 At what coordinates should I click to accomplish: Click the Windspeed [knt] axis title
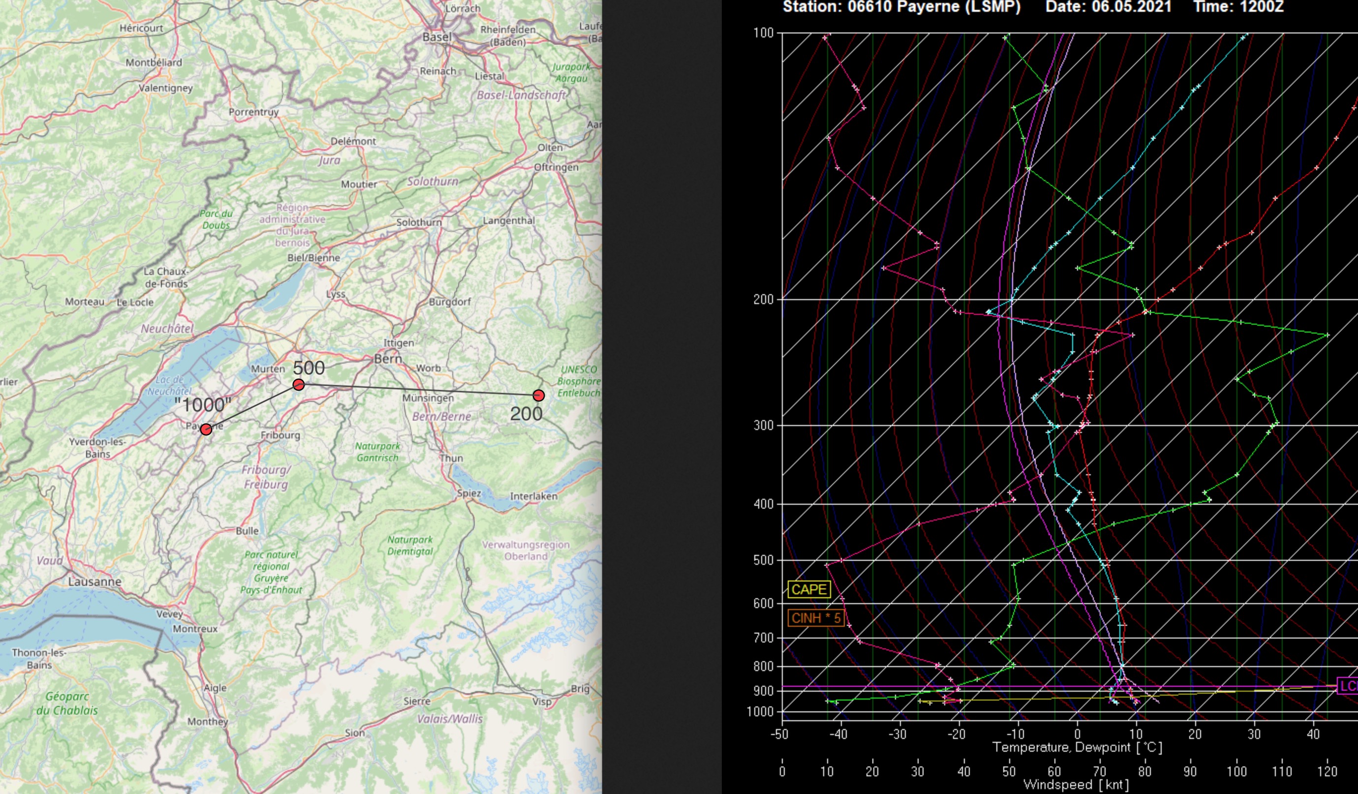[1076, 785]
